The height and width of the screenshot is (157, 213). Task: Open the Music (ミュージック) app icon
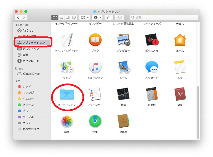coord(95,67)
